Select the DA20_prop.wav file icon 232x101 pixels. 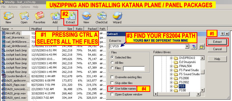(x=4, y=93)
